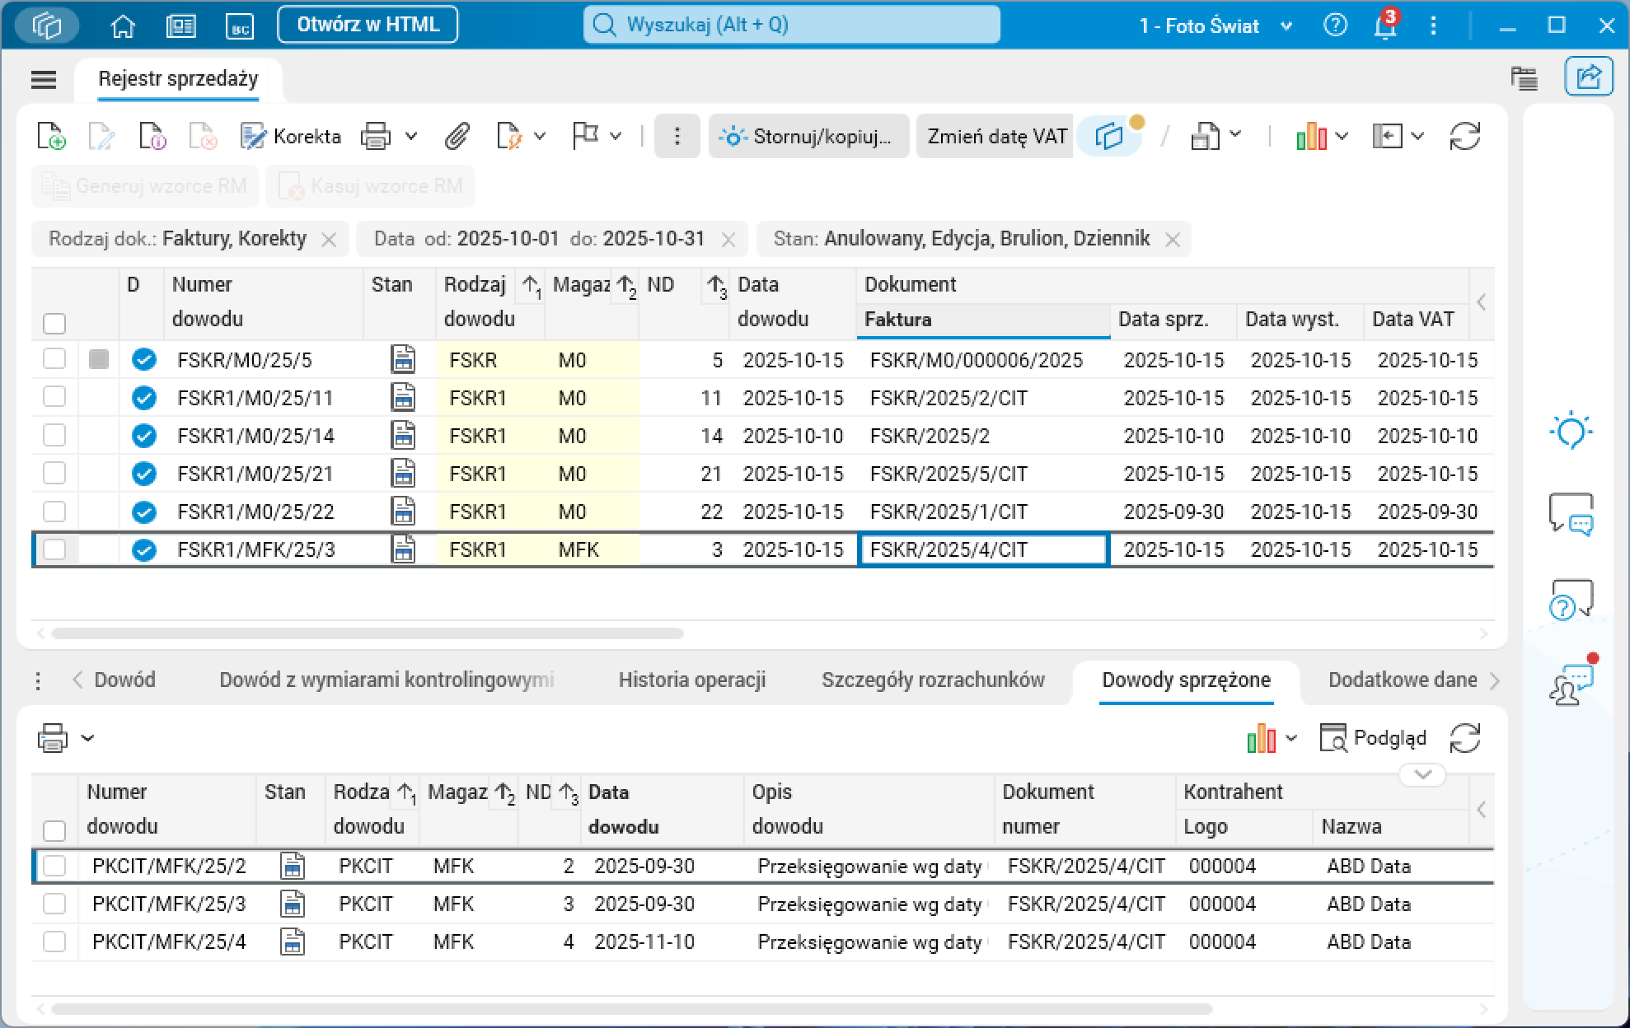Click the Zmień datę VAT button
Viewport: 1630px width, 1028px height.
[x=996, y=136]
